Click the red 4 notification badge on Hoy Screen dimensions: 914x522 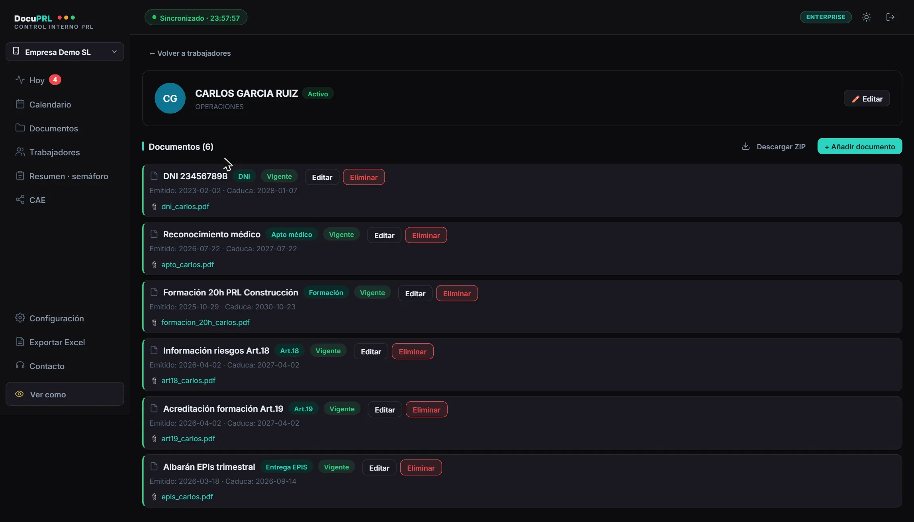55,80
